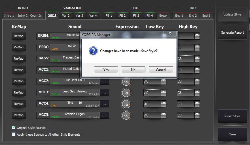Open sound browser for ACC4 TM1 16
250x145 pixels.
pos(104,104)
